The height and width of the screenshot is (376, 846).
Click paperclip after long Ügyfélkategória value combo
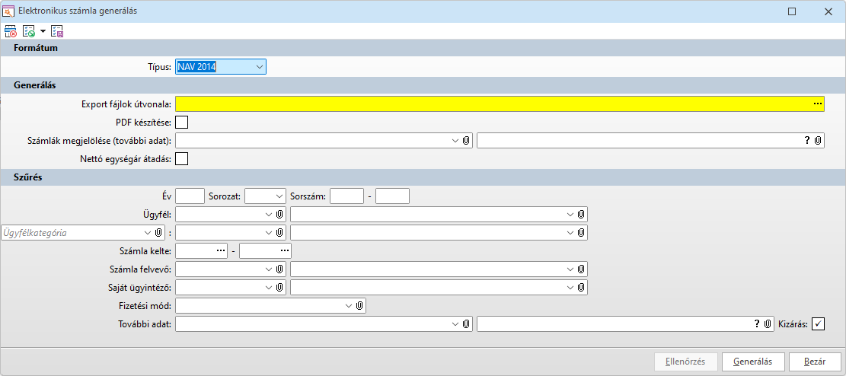[x=581, y=232]
